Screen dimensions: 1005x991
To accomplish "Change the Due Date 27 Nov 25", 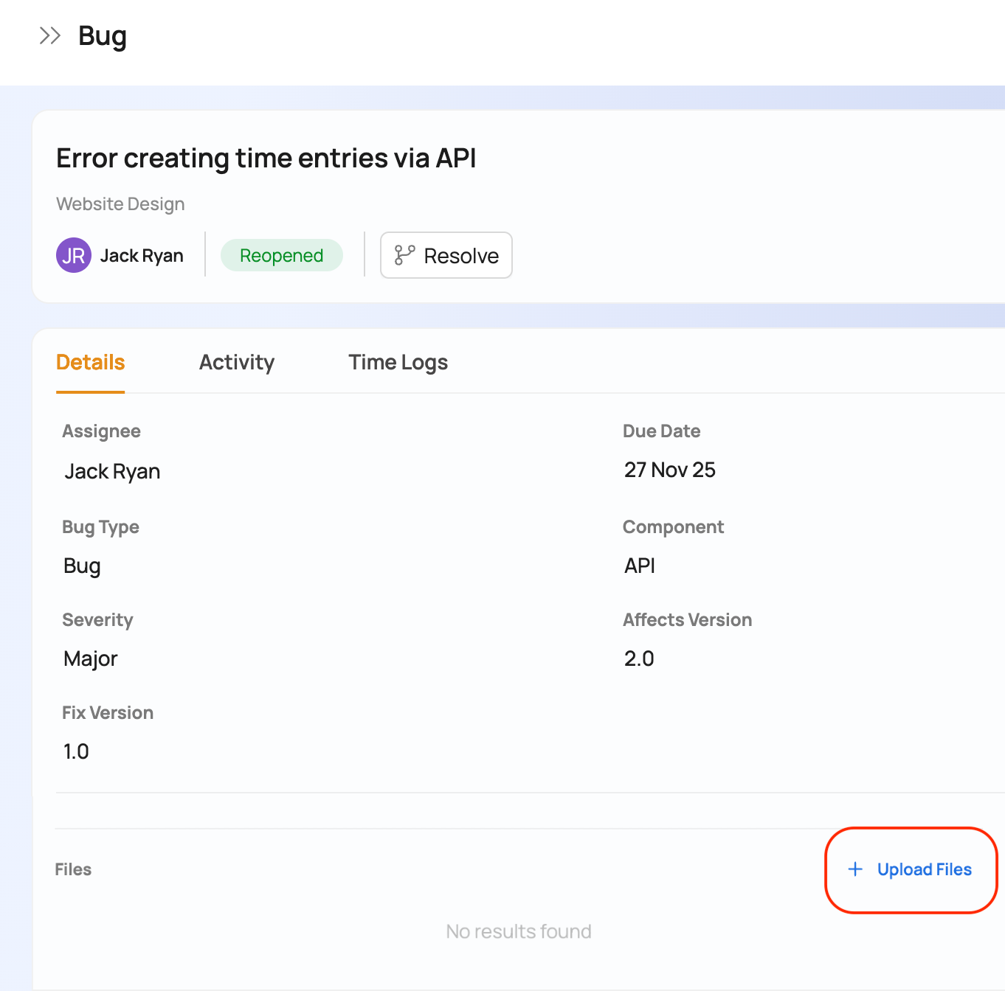I will click(669, 470).
